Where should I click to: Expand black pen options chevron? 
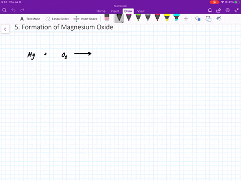122,22
